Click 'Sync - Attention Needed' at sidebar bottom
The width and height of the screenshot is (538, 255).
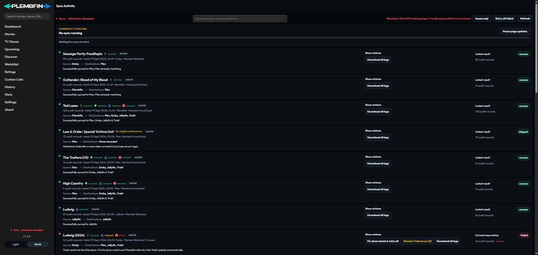point(27,230)
